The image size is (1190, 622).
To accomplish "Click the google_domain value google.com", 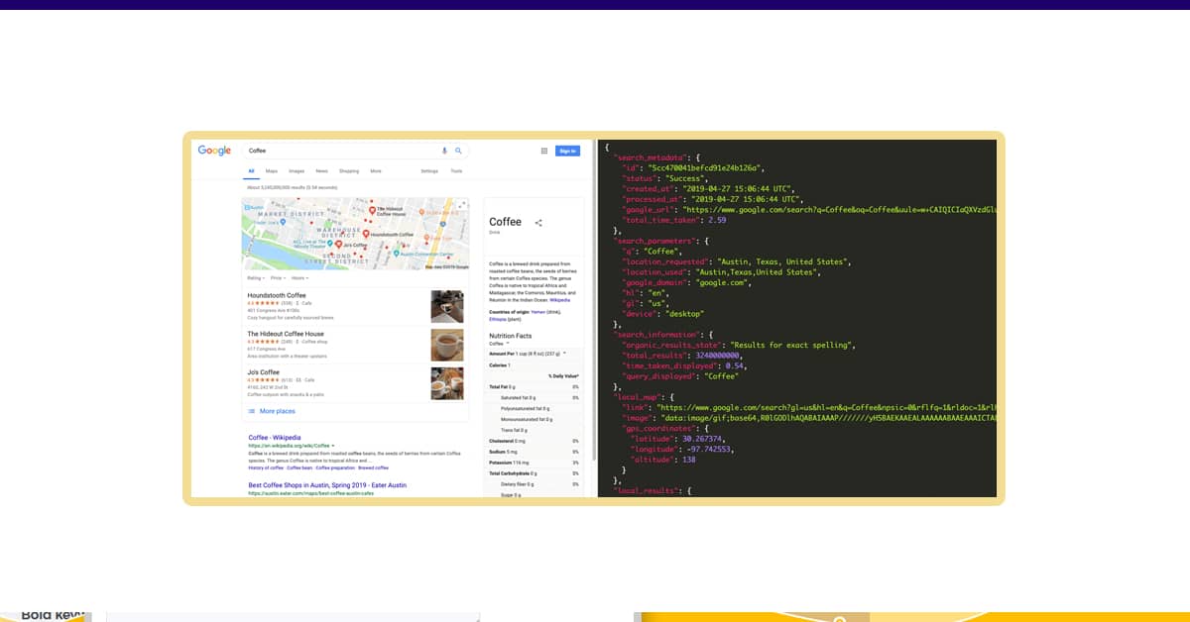I will (x=720, y=282).
